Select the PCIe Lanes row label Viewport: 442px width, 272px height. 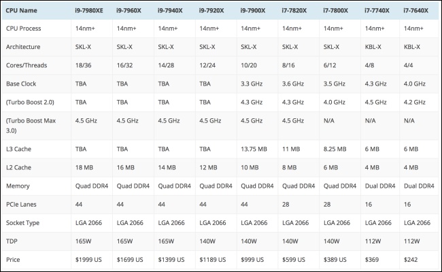[x=21, y=205]
